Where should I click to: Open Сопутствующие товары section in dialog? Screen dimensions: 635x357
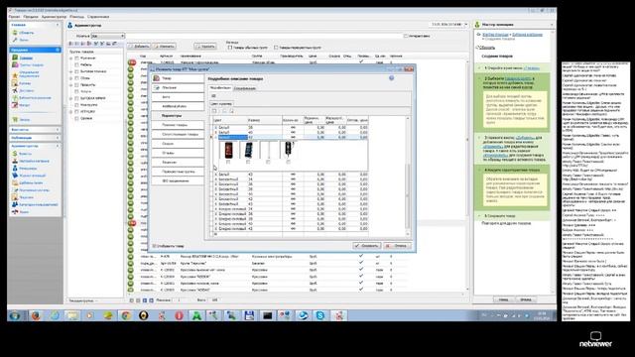tap(178, 135)
